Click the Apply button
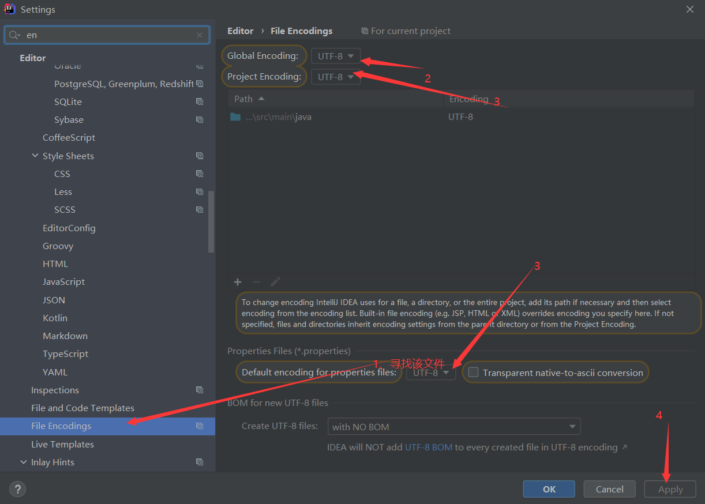The width and height of the screenshot is (705, 504). coord(670,489)
